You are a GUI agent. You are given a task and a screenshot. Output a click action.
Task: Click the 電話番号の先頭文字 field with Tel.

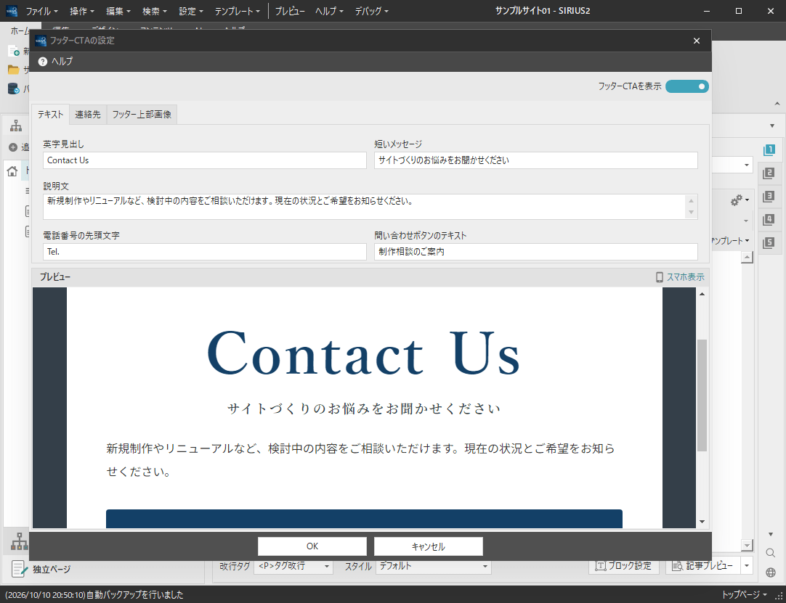(205, 252)
